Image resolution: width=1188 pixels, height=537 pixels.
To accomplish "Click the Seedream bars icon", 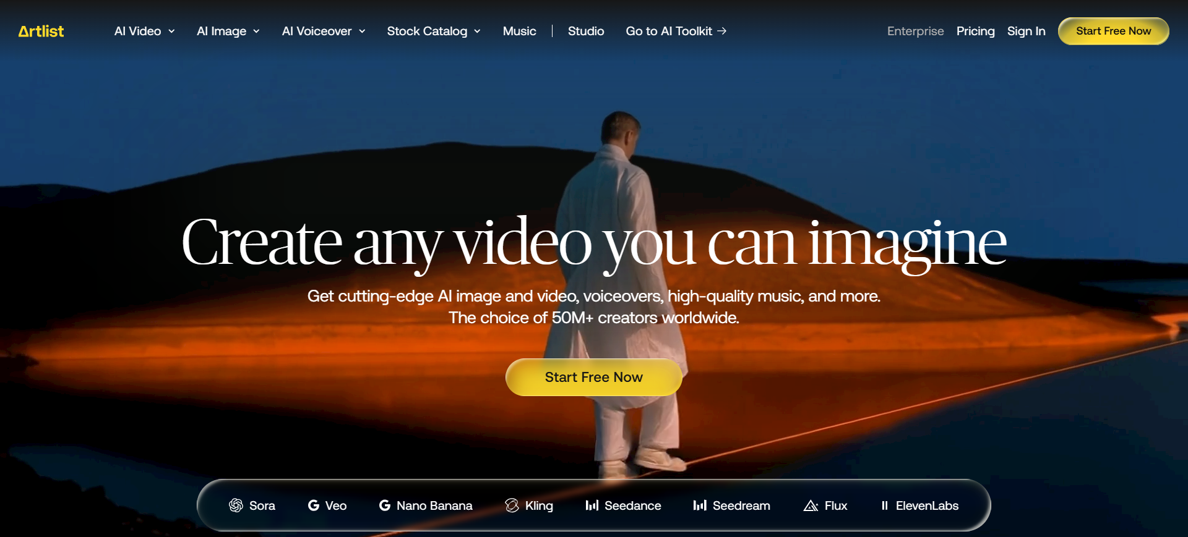I will coord(700,505).
